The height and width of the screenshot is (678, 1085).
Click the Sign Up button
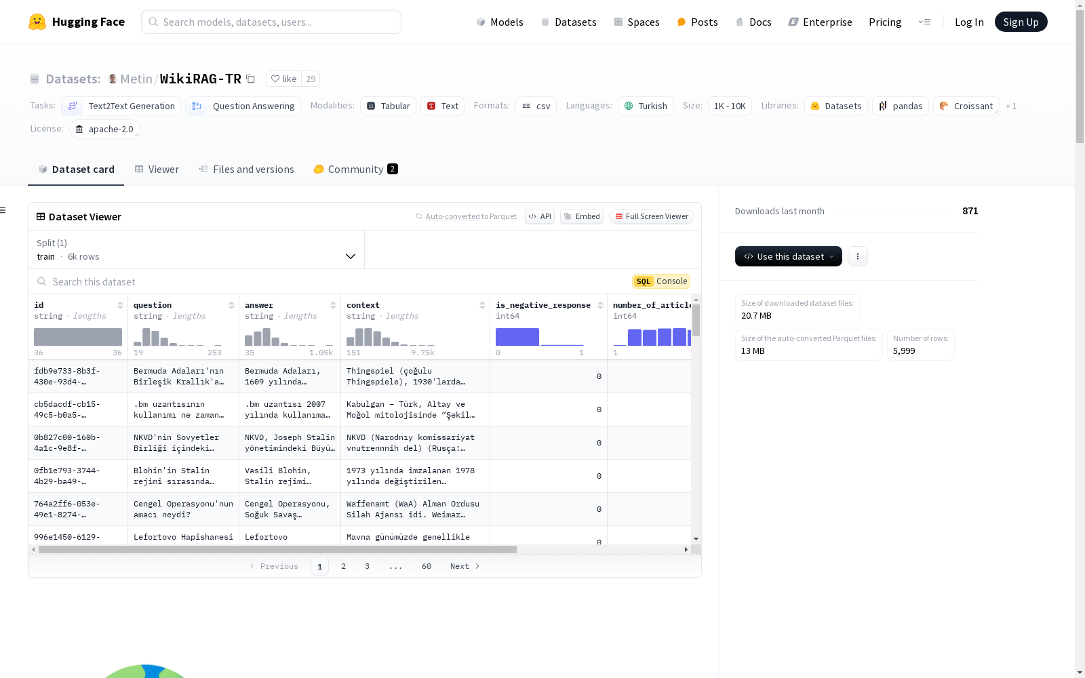[1021, 22]
